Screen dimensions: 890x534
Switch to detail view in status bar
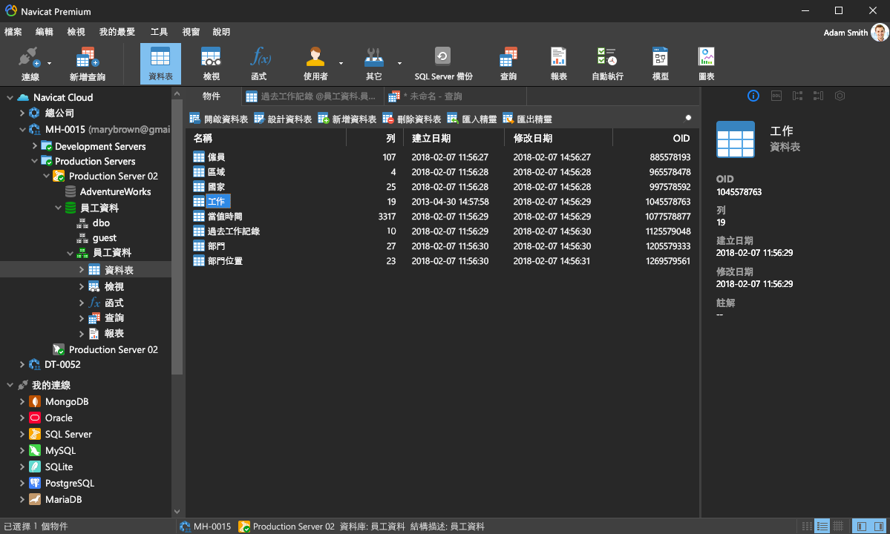pyautogui.click(x=822, y=527)
